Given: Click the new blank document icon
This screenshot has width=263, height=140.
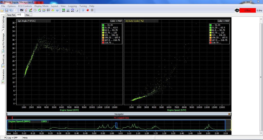Looking at the screenshot, I should 15,10.
